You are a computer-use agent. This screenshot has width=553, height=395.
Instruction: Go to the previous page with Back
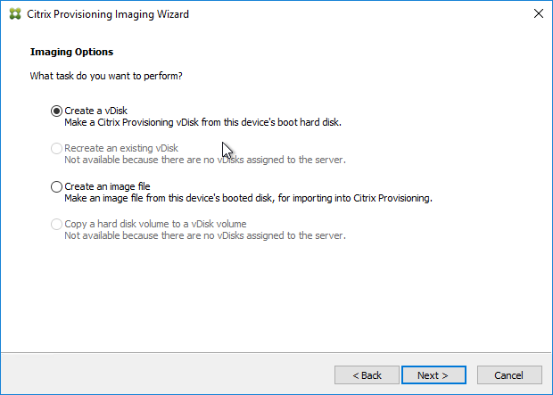(367, 374)
